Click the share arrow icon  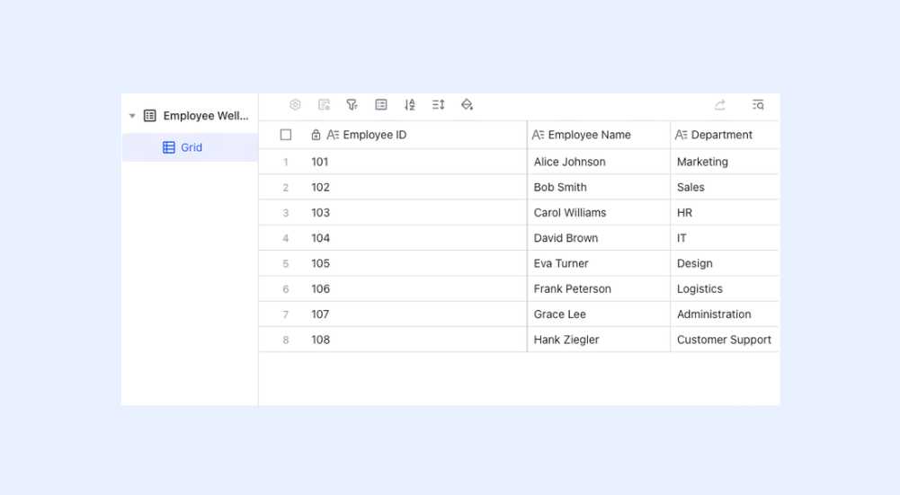tap(720, 104)
